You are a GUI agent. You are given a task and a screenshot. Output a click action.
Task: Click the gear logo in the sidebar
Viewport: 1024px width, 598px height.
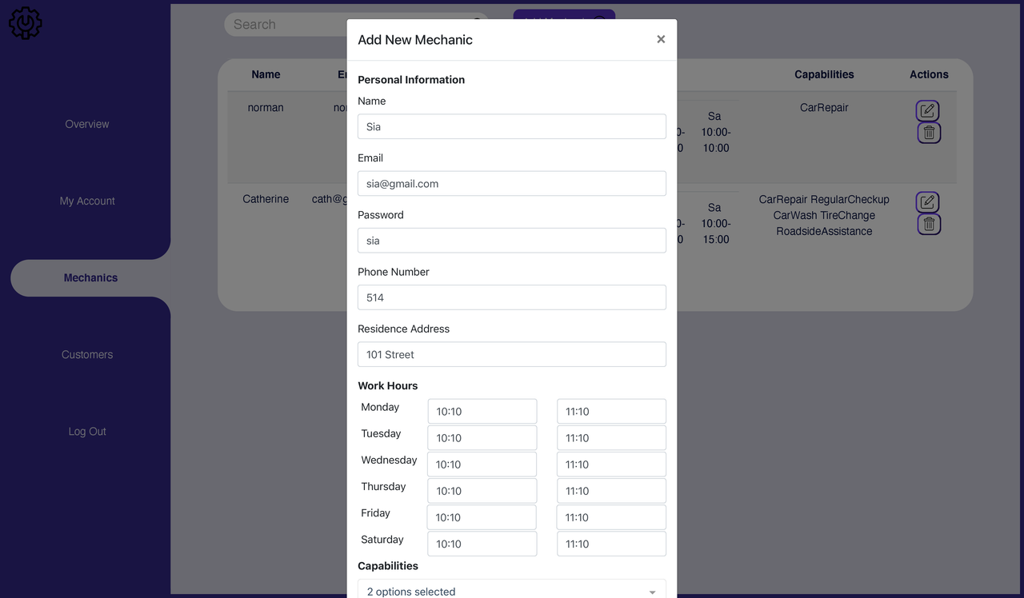click(x=25, y=23)
